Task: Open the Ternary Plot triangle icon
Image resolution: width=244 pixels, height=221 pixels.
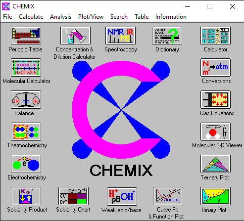Action: [215, 164]
